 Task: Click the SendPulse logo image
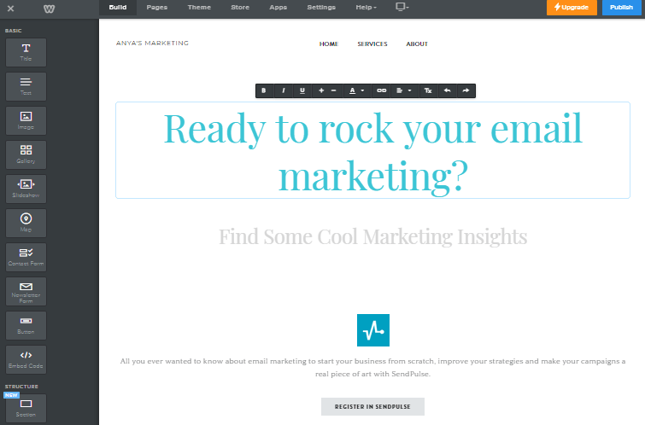373,330
